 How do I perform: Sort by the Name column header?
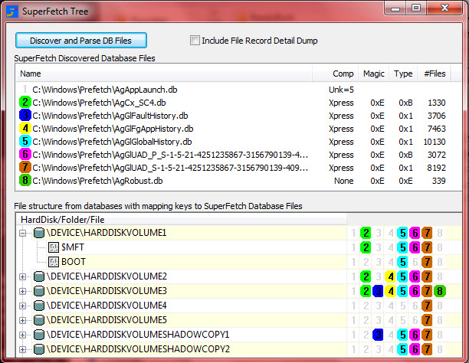click(164, 74)
